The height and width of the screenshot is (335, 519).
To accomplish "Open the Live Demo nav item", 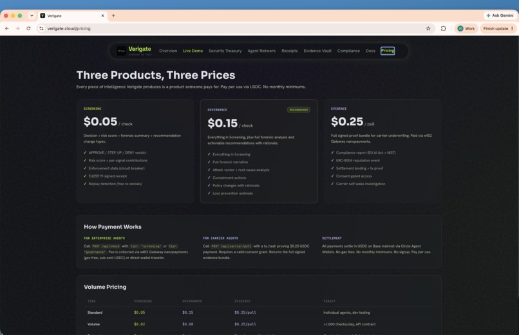I will [x=193, y=51].
